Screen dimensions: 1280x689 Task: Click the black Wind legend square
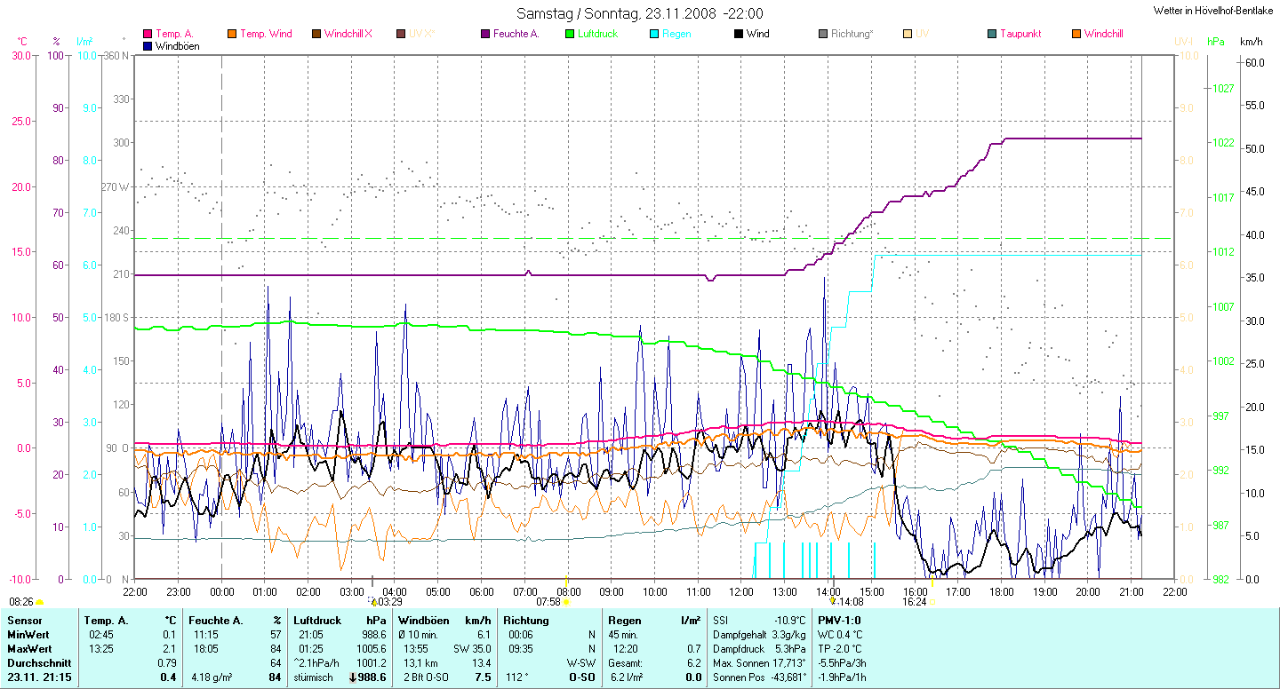(738, 34)
